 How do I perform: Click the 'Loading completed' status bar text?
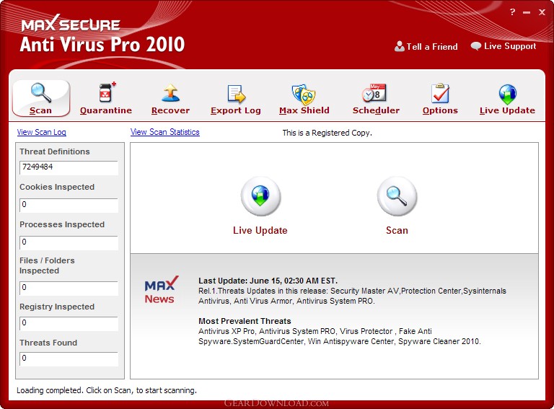click(107, 390)
